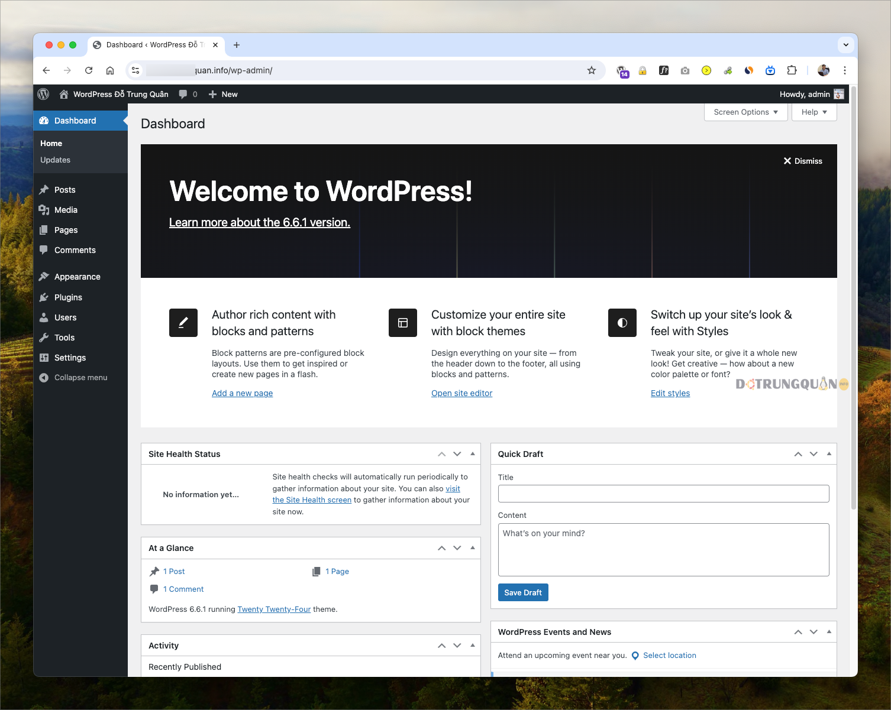
Task: Move At a Glance panel down
Action: pos(457,548)
